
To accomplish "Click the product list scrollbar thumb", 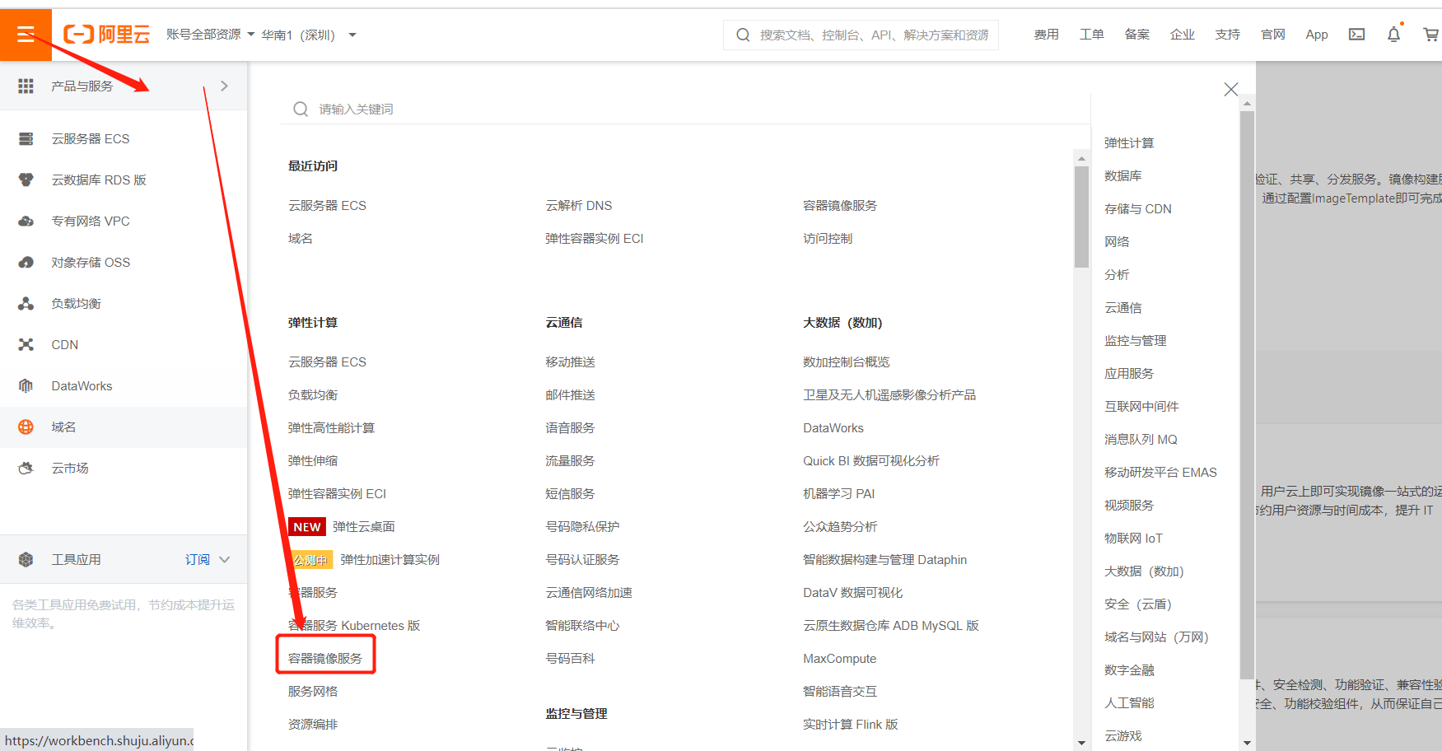I will (1081, 217).
